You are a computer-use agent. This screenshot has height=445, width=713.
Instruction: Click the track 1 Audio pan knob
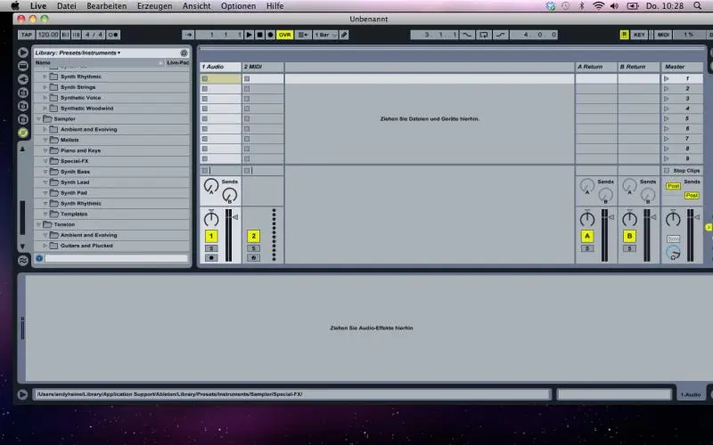[x=210, y=219]
